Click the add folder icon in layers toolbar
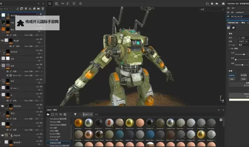 pyautogui.click(x=38, y=9)
